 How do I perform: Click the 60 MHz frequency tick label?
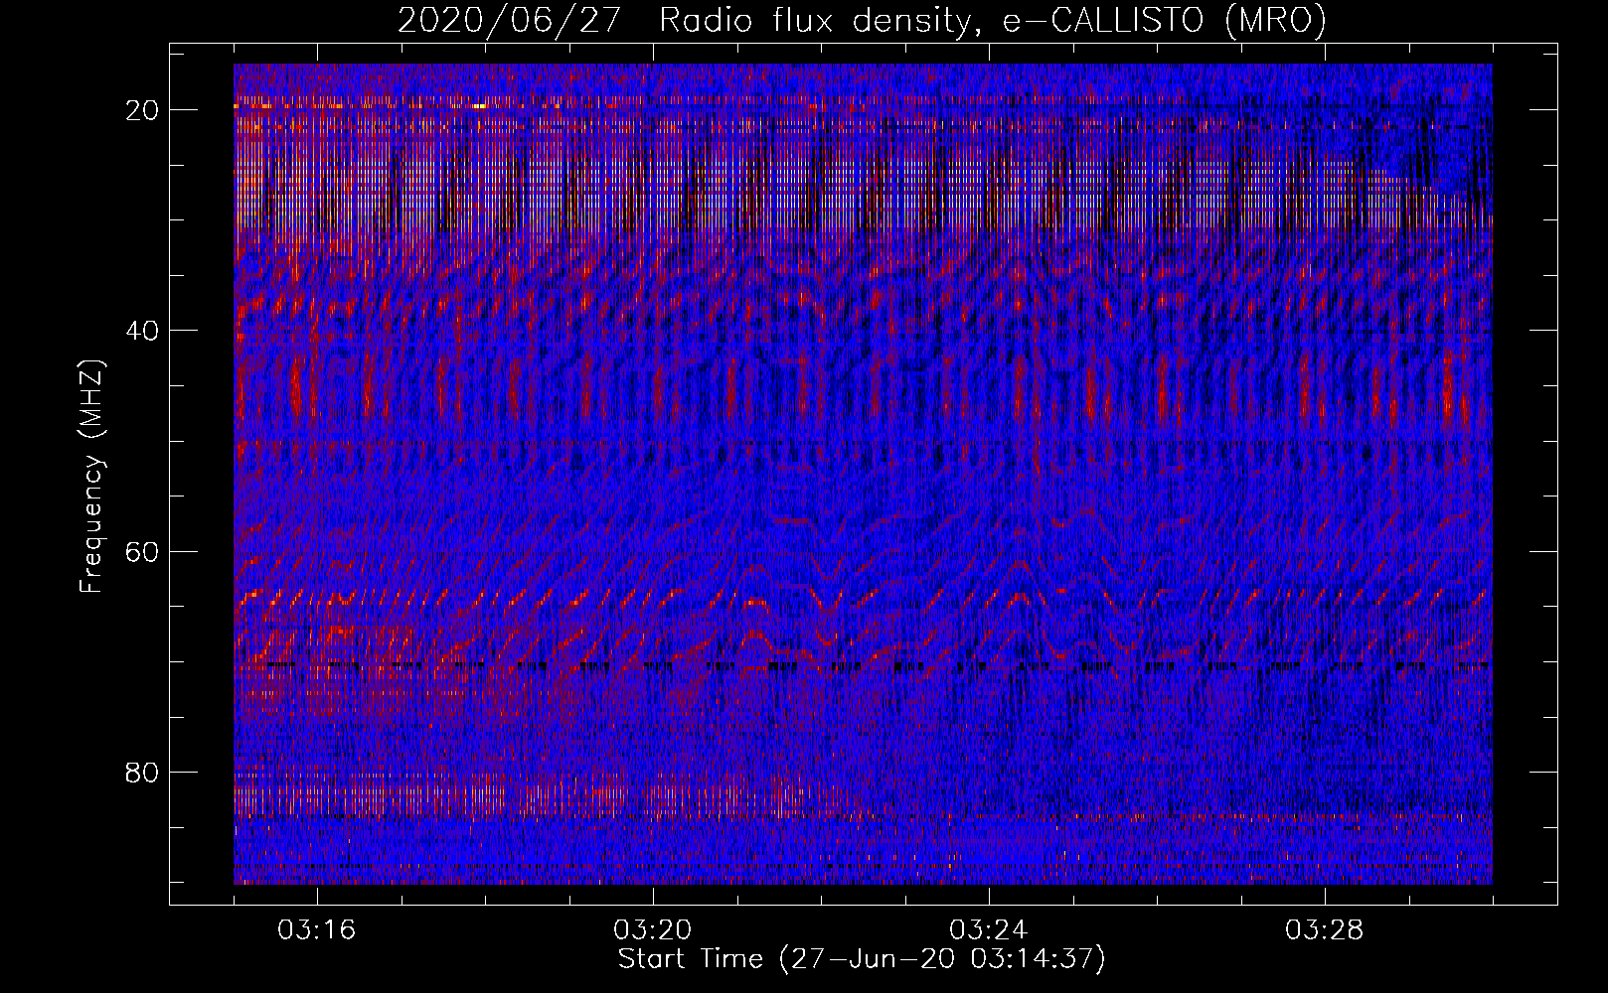pos(143,551)
